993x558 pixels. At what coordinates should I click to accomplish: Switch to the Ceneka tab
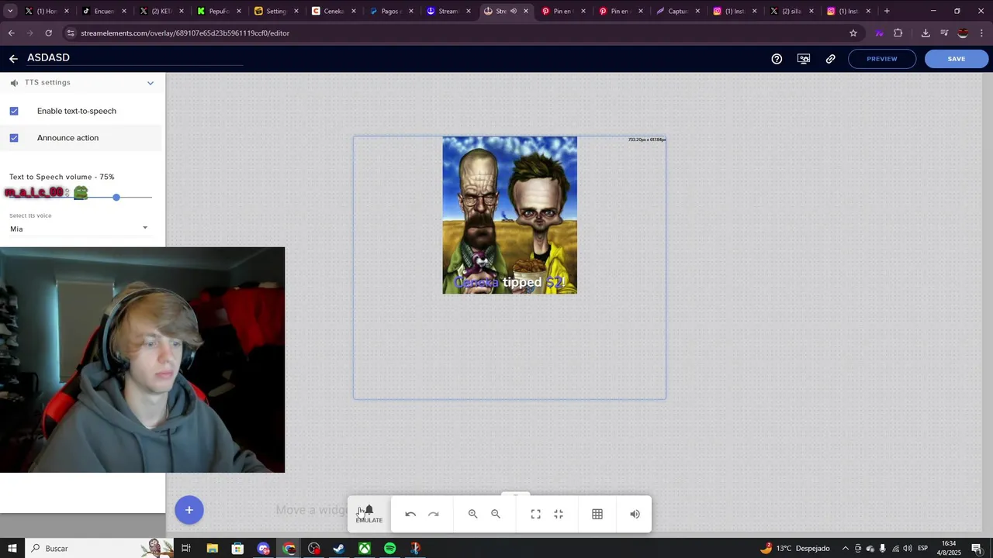click(333, 11)
